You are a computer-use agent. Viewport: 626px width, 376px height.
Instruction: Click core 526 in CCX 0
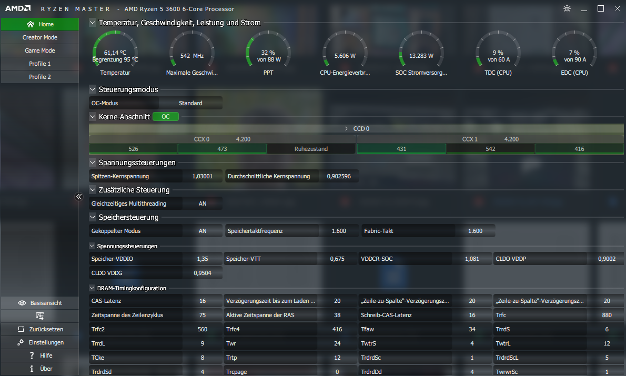[x=133, y=149]
